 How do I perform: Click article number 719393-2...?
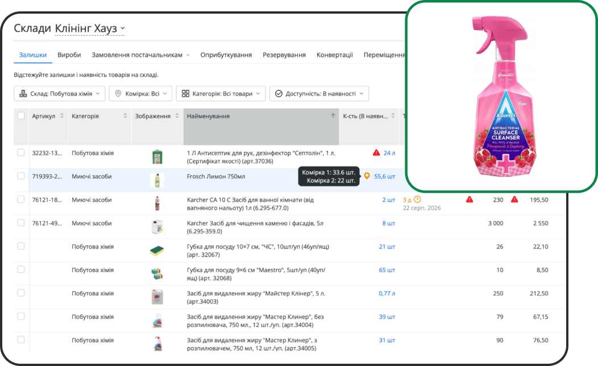(x=47, y=176)
